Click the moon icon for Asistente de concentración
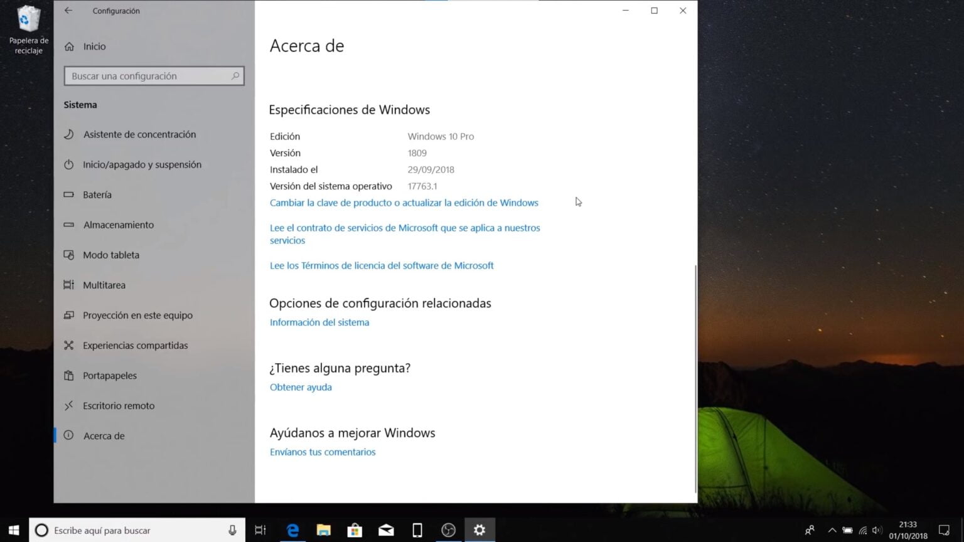Screen dimensions: 964x542 [x=69, y=134]
